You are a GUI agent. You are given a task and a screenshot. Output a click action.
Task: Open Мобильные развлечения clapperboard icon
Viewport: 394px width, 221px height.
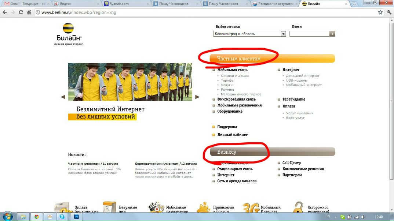156,207
